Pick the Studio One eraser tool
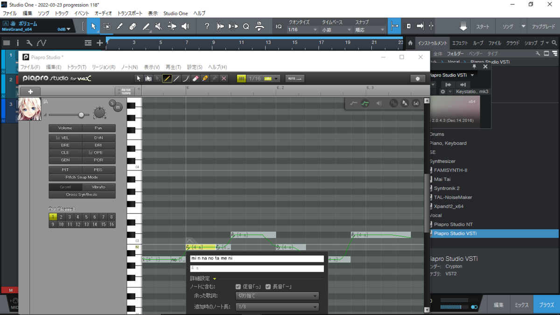Viewport: 560px width, 315px height. click(133, 27)
